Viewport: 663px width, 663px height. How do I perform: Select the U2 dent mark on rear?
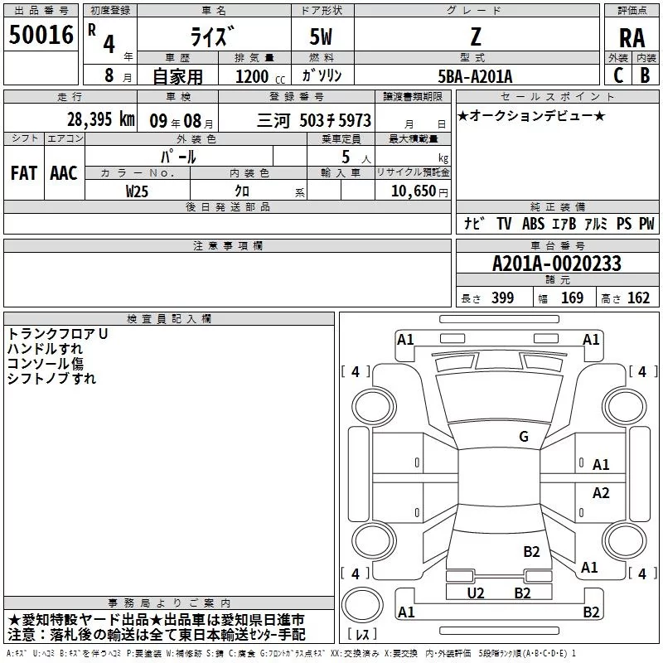(476, 593)
